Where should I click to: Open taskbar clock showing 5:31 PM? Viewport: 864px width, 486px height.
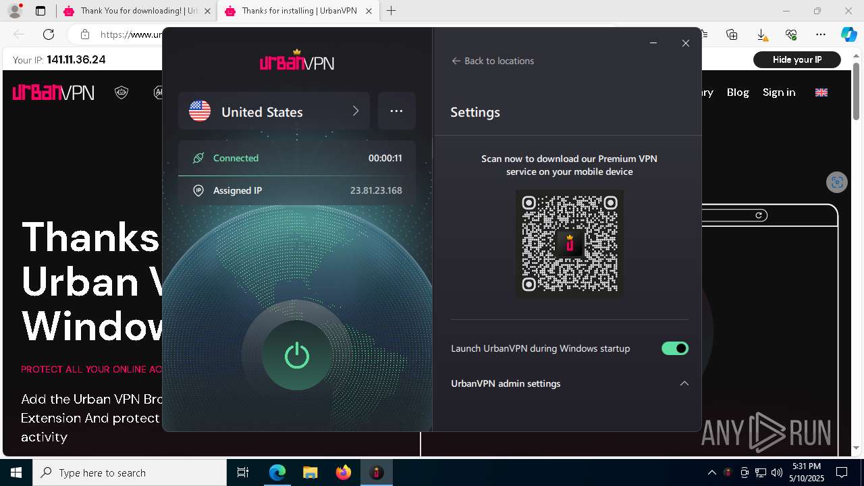click(807, 473)
